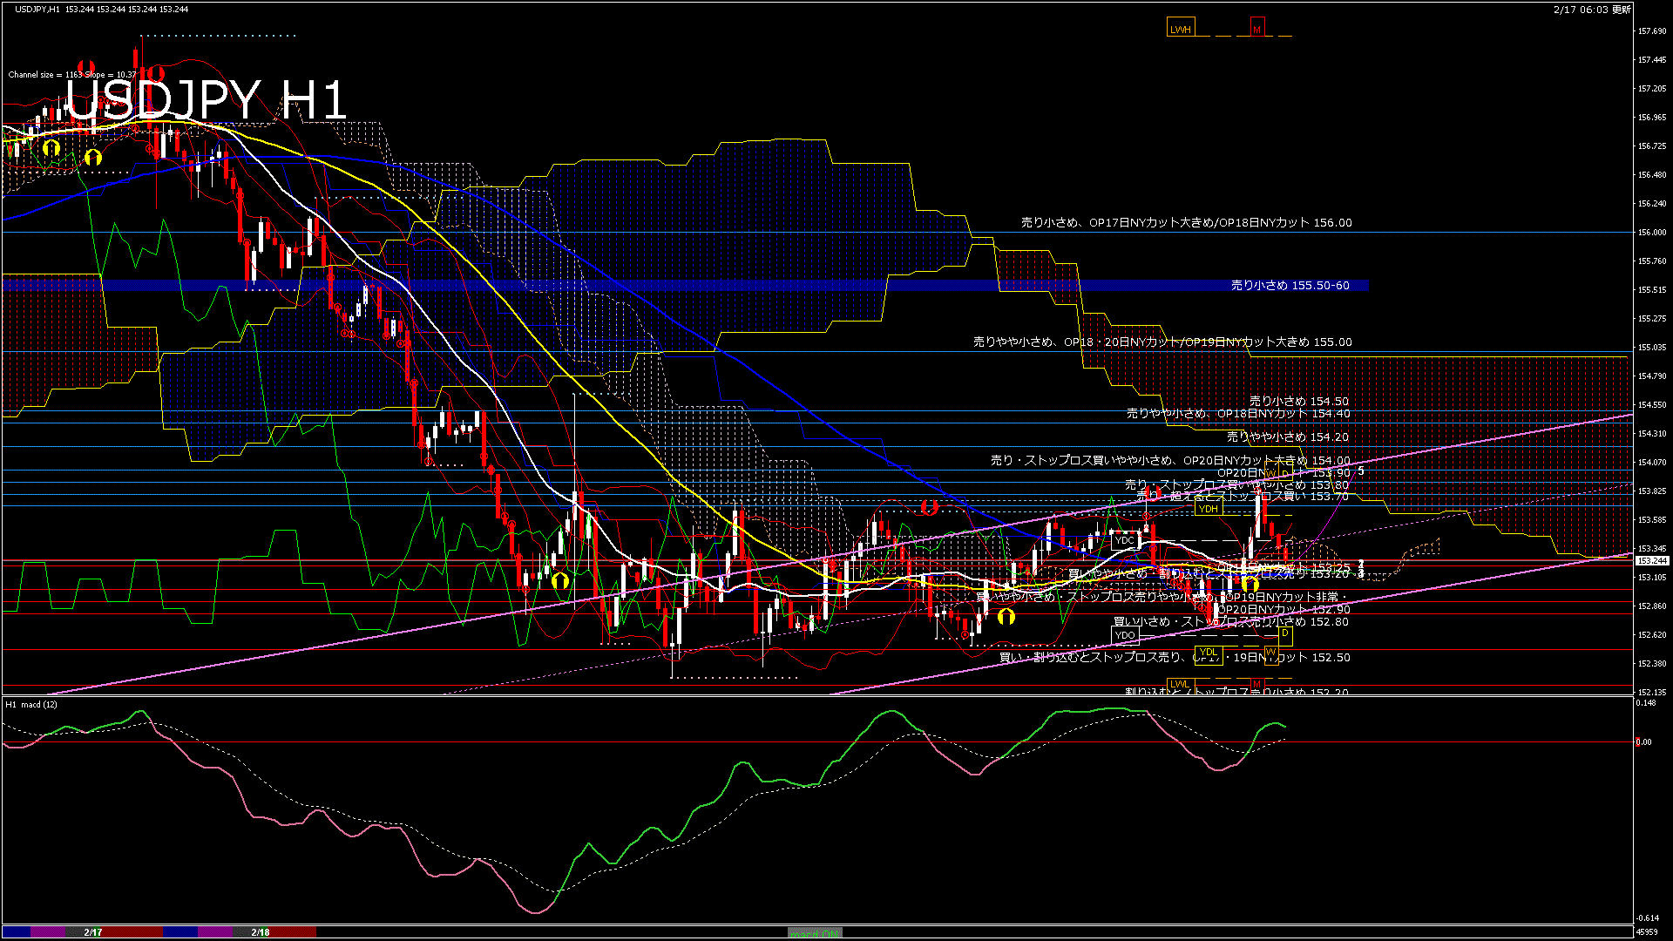This screenshot has height=941, width=1673.
Task: Click the H1 macd (12) indicator label
Action: tap(32, 704)
